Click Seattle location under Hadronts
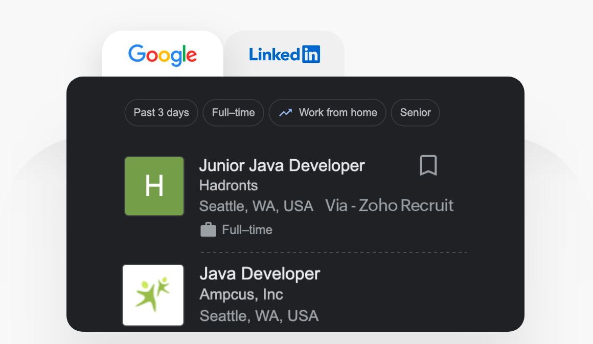 click(x=256, y=206)
